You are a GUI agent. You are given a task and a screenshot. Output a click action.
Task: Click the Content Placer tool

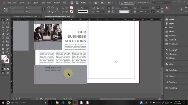point(7,27)
